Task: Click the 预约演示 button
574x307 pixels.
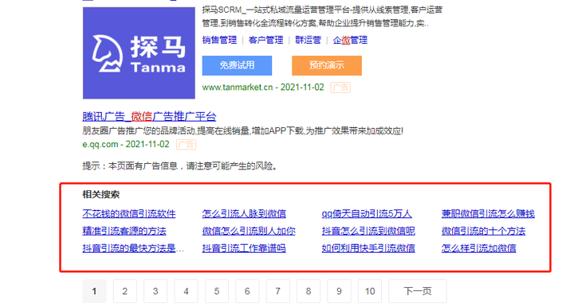Action: tap(327, 66)
